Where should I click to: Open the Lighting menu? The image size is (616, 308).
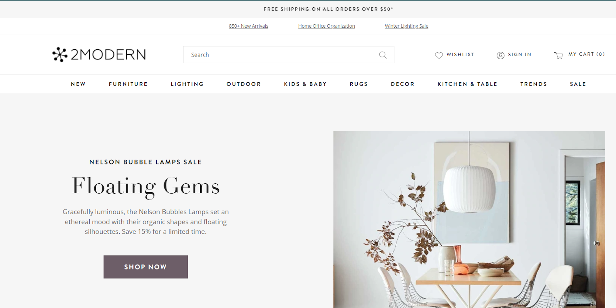pyautogui.click(x=187, y=84)
